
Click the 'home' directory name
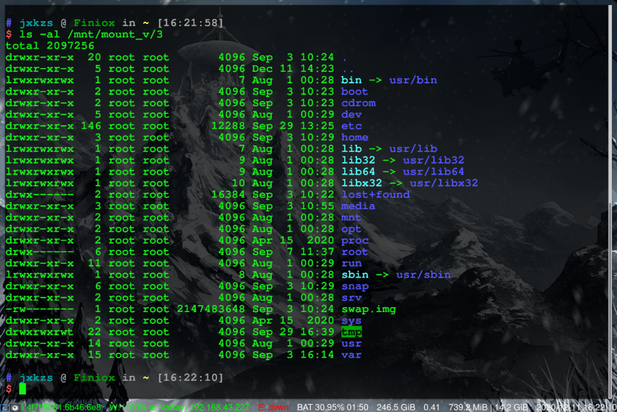355,137
